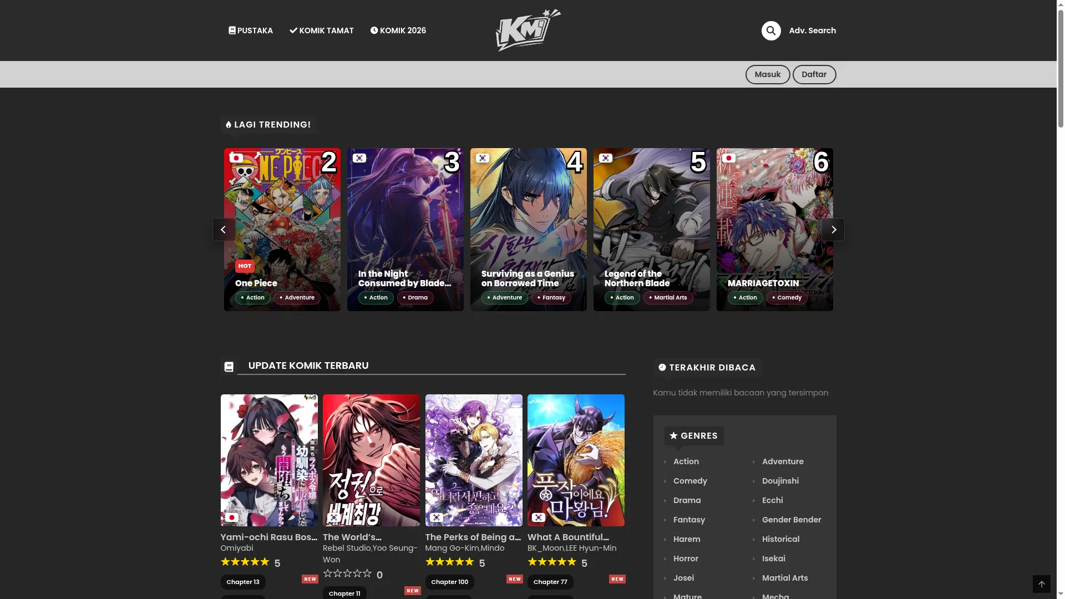Select the Gender Bender genre
Image resolution: width=1065 pixels, height=599 pixels.
click(x=792, y=520)
